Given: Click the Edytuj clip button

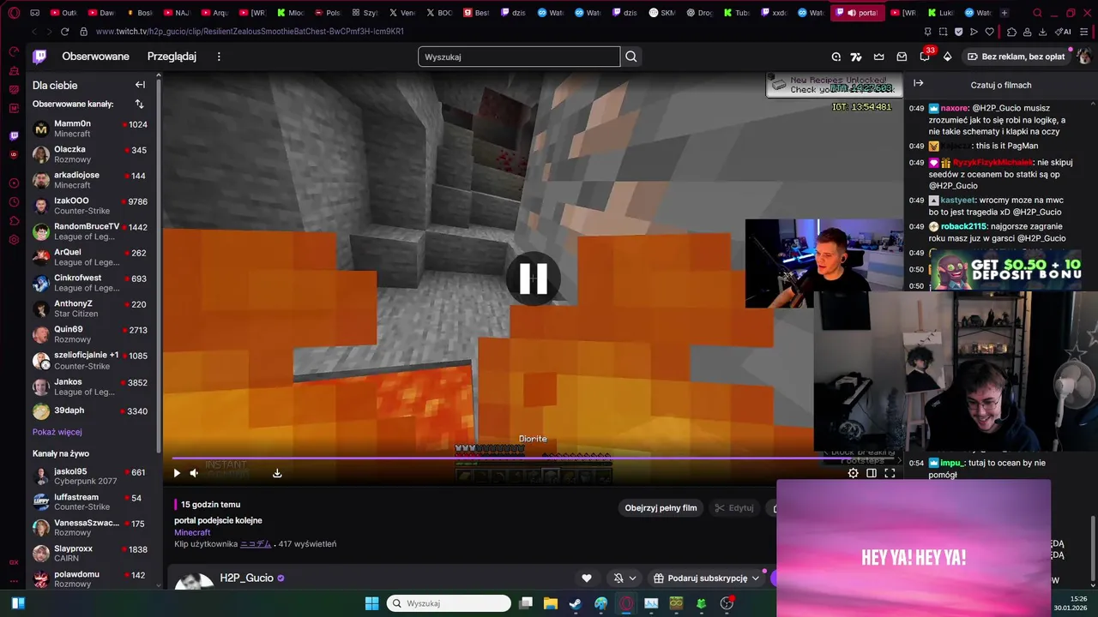Looking at the screenshot, I should pyautogui.click(x=733, y=508).
